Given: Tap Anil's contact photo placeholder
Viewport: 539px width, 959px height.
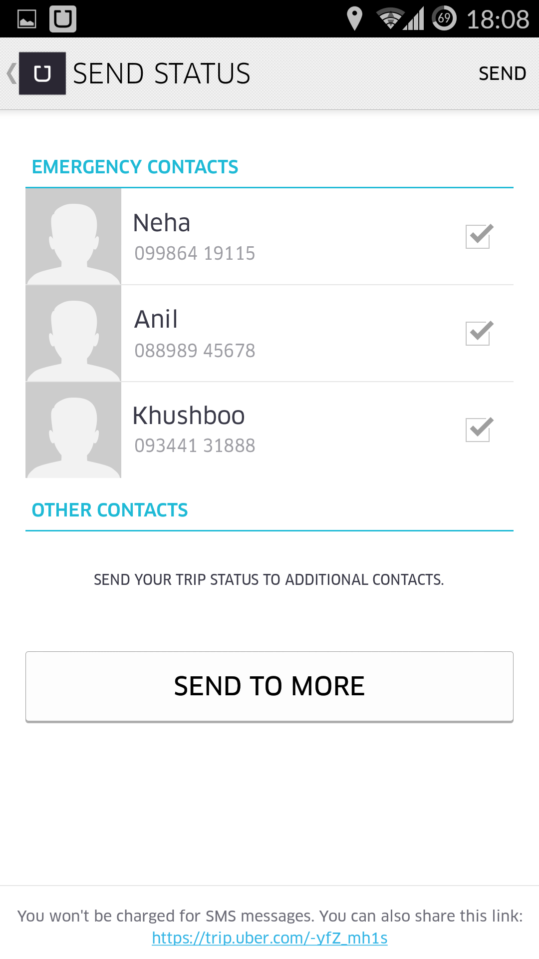Looking at the screenshot, I should pos(73,334).
